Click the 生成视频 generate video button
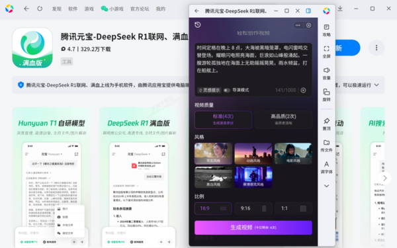The width and height of the screenshot is (397, 248). pos(253,227)
